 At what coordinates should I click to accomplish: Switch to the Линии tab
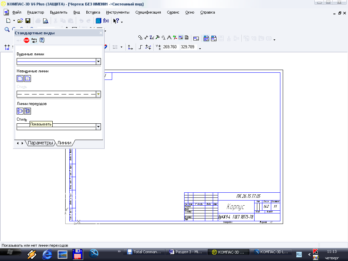point(64,143)
